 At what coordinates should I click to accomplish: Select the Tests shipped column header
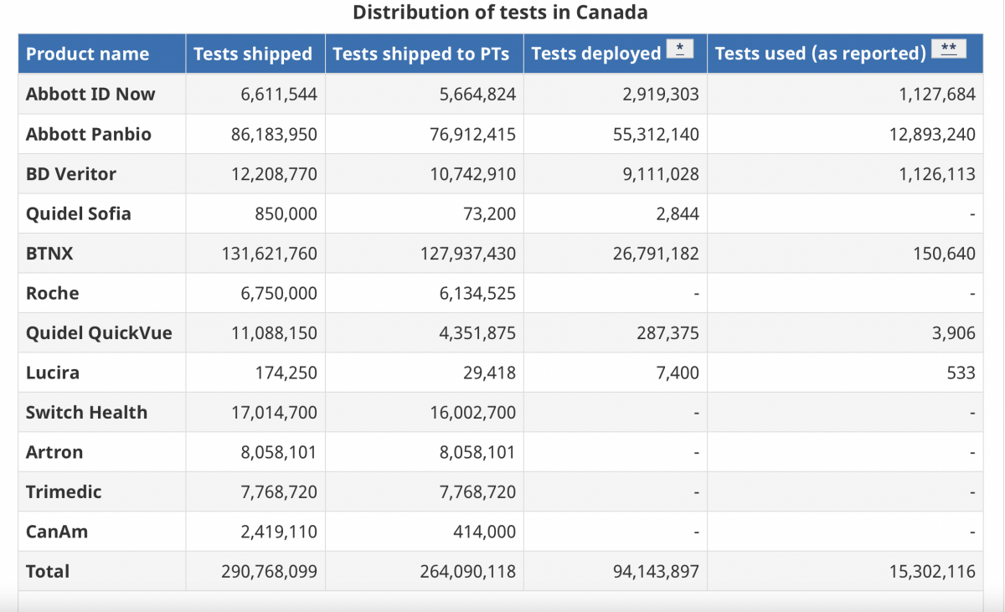(252, 54)
